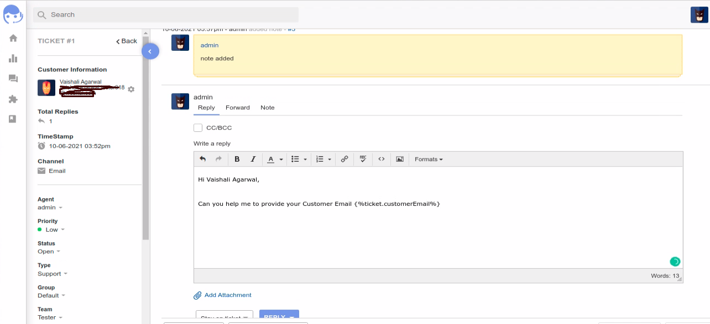
Task: Open the Note tab
Action: click(x=267, y=108)
